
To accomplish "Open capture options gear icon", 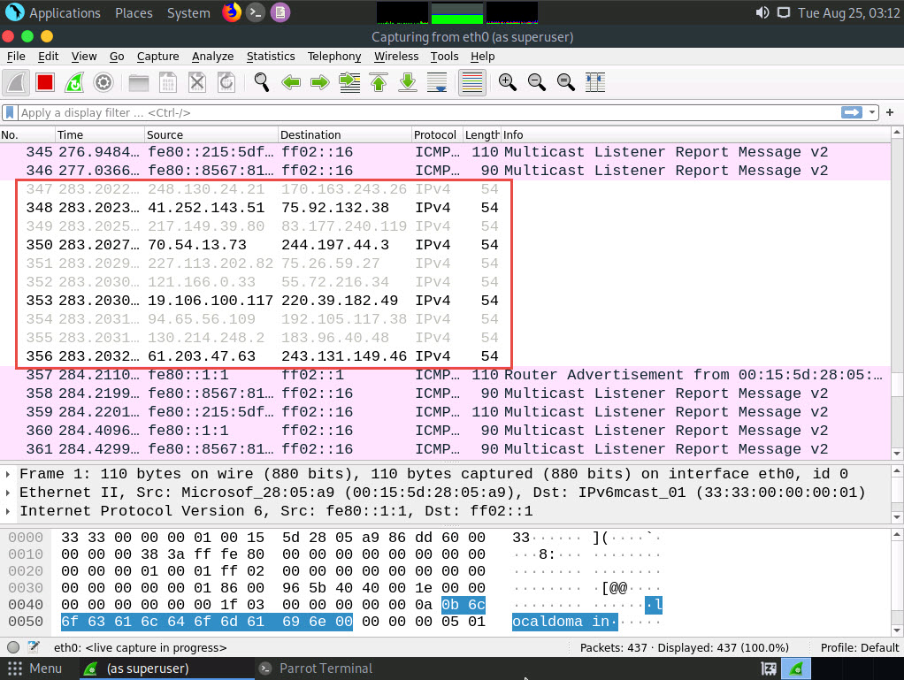I will pos(103,83).
